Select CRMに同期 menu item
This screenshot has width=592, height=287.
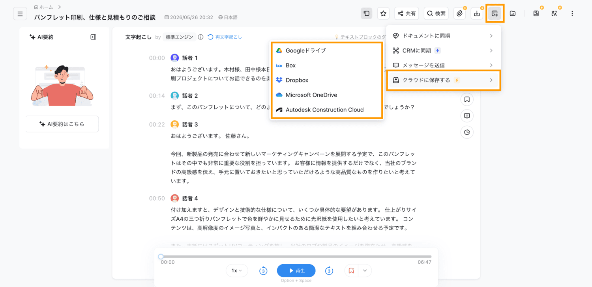tap(444, 50)
